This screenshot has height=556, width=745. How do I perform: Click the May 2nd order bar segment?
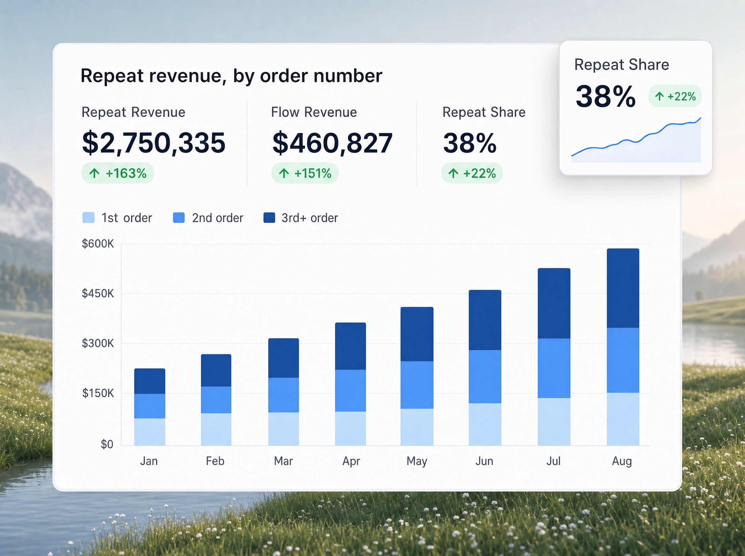coord(417,385)
